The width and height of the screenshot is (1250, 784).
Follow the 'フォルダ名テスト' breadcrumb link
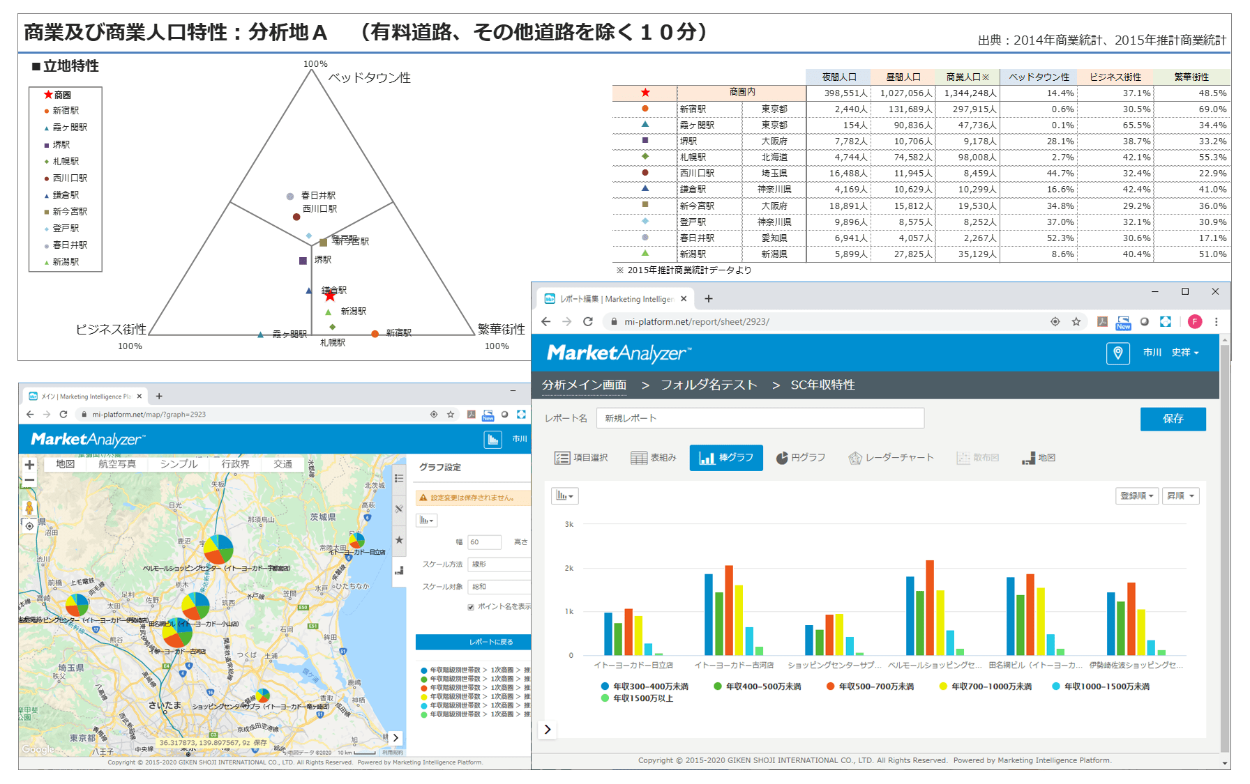point(709,385)
